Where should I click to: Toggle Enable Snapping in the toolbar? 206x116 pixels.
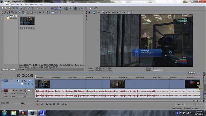52,8
